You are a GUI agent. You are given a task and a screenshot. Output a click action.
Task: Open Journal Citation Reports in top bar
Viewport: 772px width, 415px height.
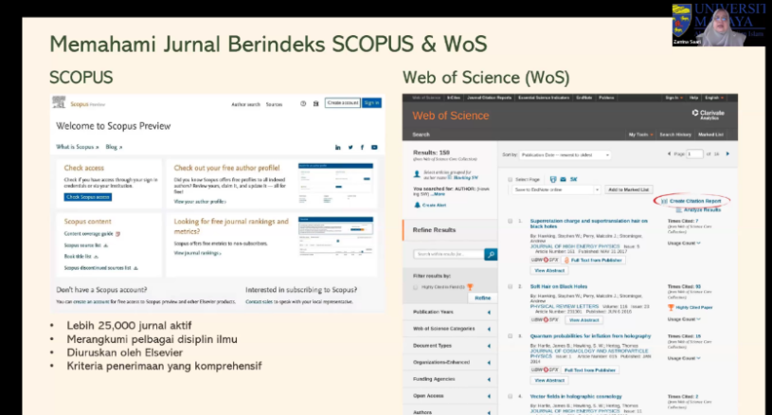(x=489, y=97)
